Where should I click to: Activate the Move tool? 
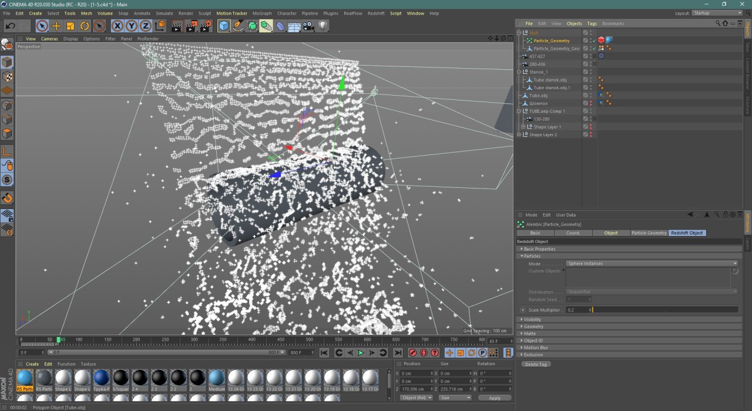56,26
